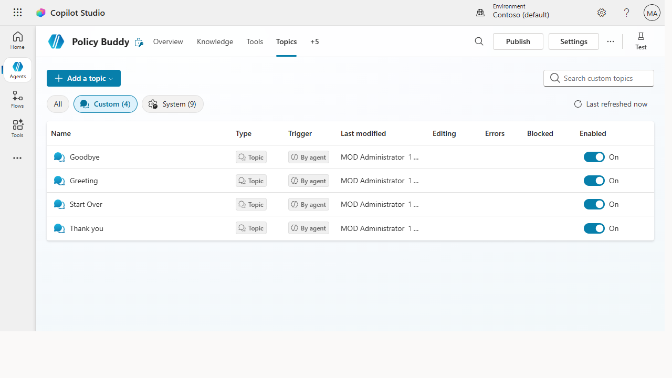The image size is (672, 378).
Task: Click the Policy Buddy agent logo
Action: 56,41
